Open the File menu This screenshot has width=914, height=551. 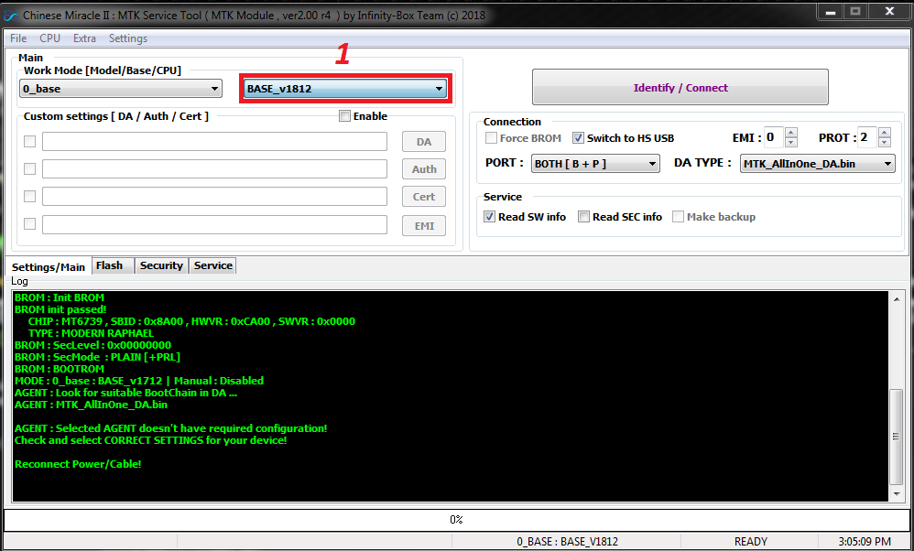pyautogui.click(x=18, y=38)
